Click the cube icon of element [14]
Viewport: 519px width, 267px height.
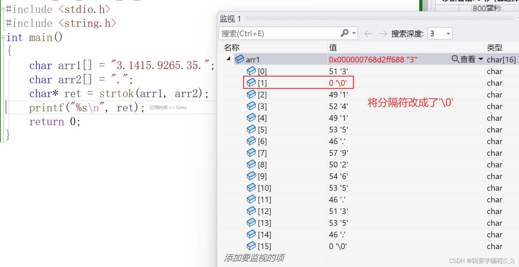(x=251, y=234)
